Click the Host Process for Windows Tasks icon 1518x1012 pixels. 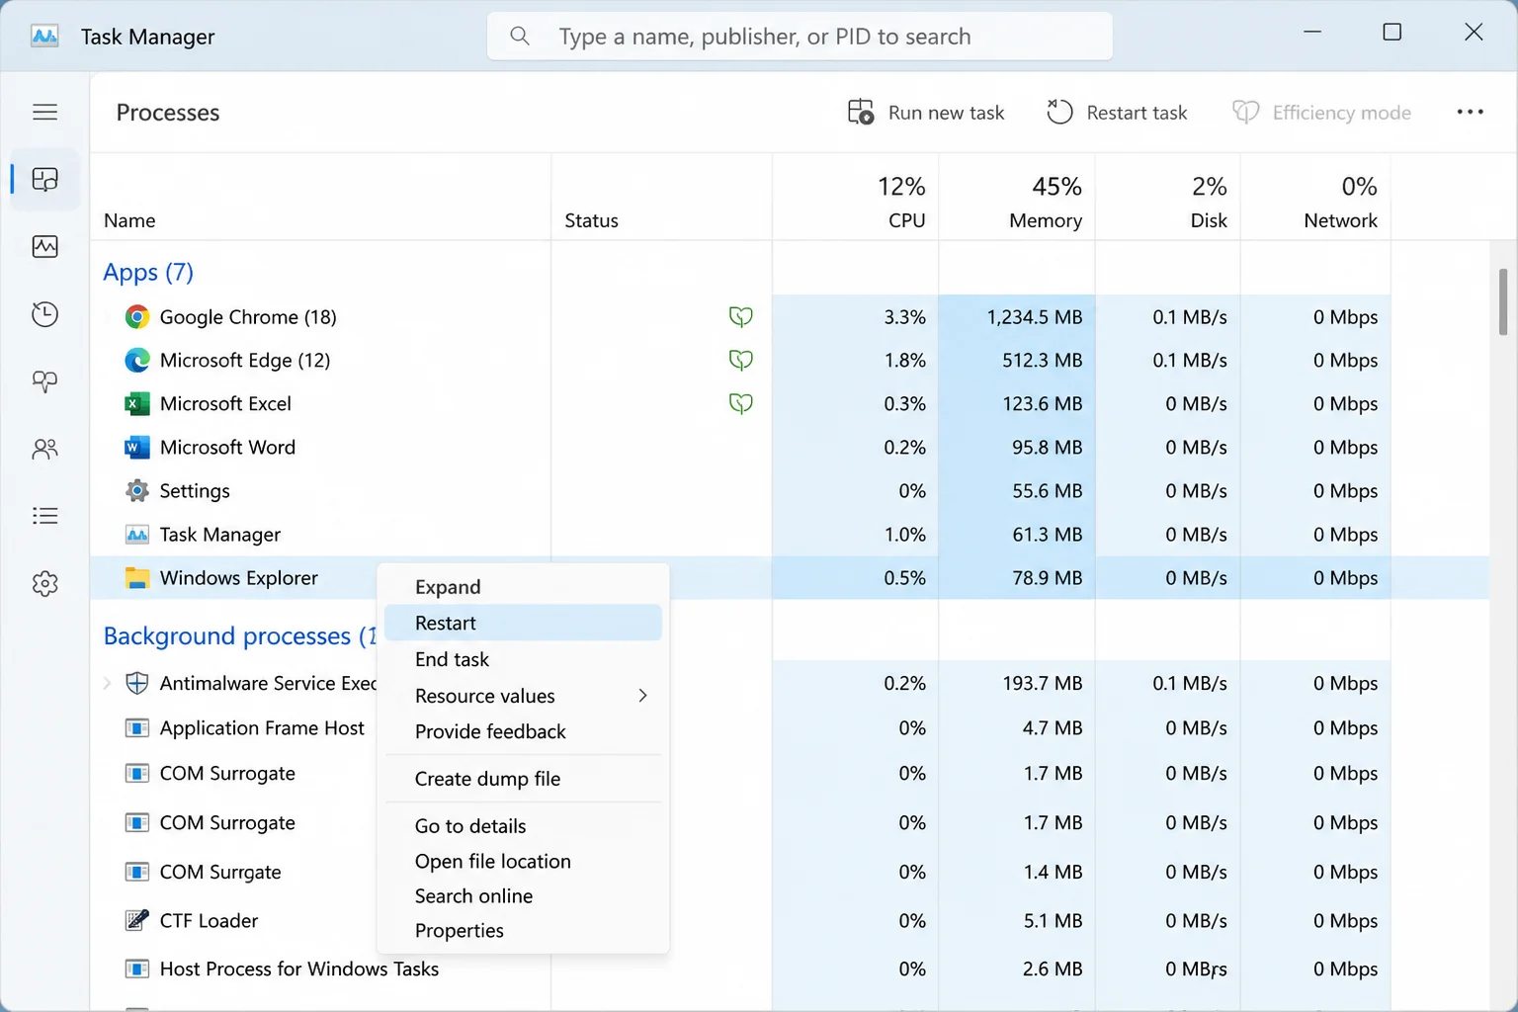coord(137,969)
